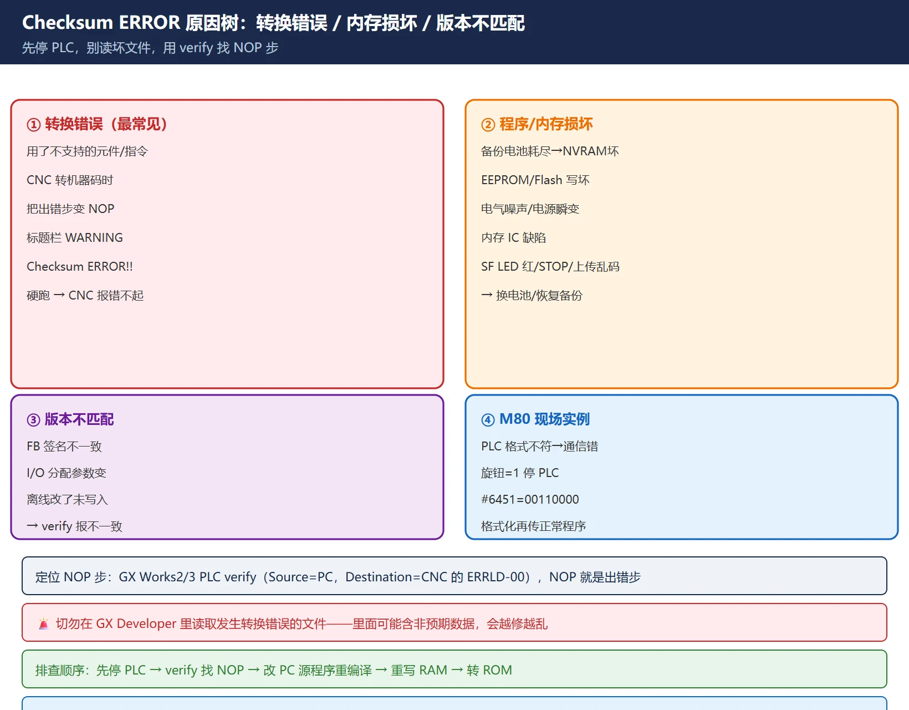Click the heading '② 程序/内存损坏'

click(537, 124)
